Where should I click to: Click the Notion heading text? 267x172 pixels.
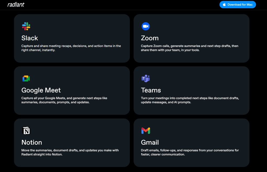[32, 143]
